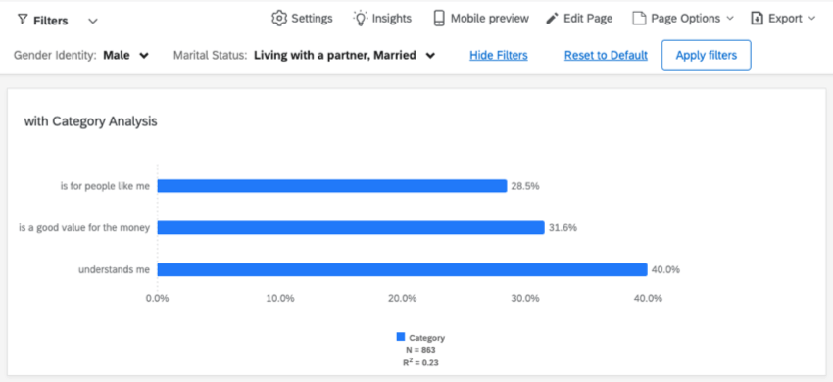Image resolution: width=833 pixels, height=382 pixels.
Task: Open Mobile preview phone icon
Action: [x=439, y=18]
